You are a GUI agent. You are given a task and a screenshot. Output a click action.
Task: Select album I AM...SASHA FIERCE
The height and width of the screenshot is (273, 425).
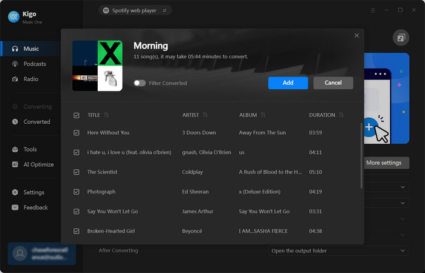263,231
